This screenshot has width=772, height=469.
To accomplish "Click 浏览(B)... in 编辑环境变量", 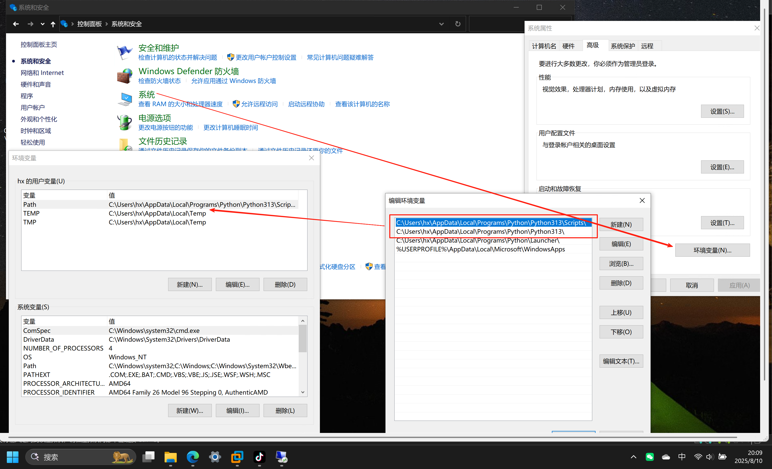I will tap(621, 264).
